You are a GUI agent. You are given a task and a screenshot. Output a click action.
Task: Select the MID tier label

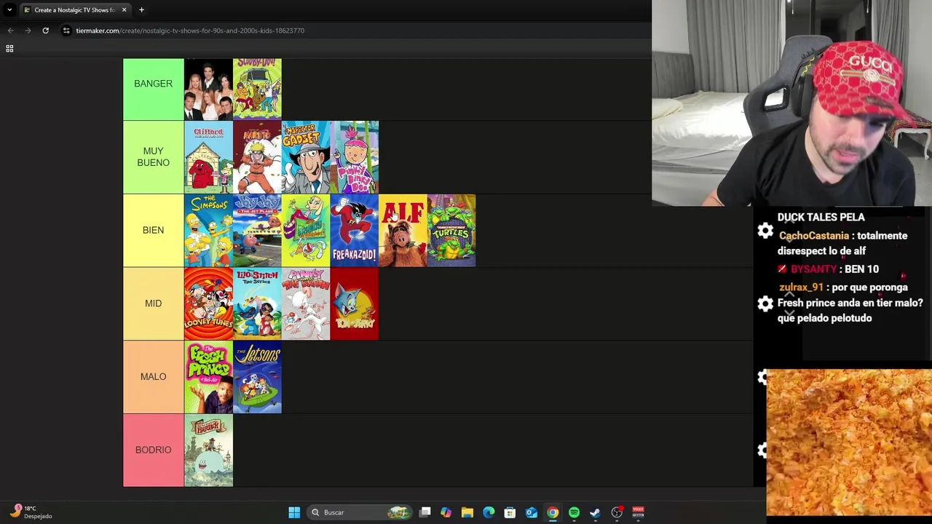tap(153, 303)
